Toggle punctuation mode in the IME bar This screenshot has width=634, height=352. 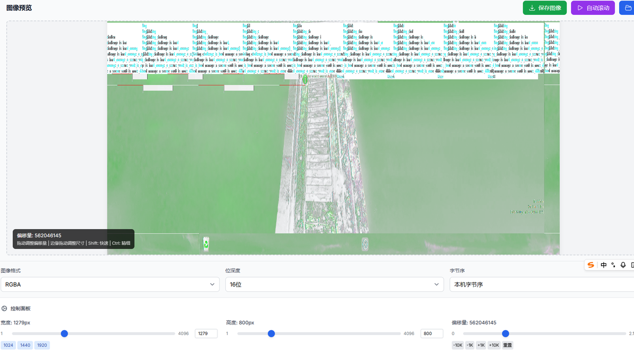click(x=613, y=265)
